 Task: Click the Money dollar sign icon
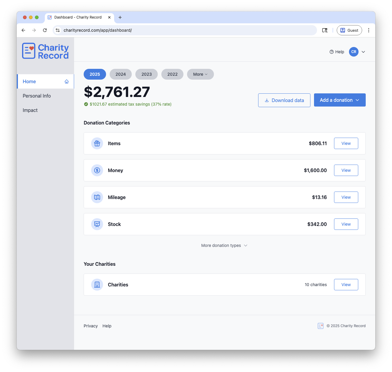97,170
